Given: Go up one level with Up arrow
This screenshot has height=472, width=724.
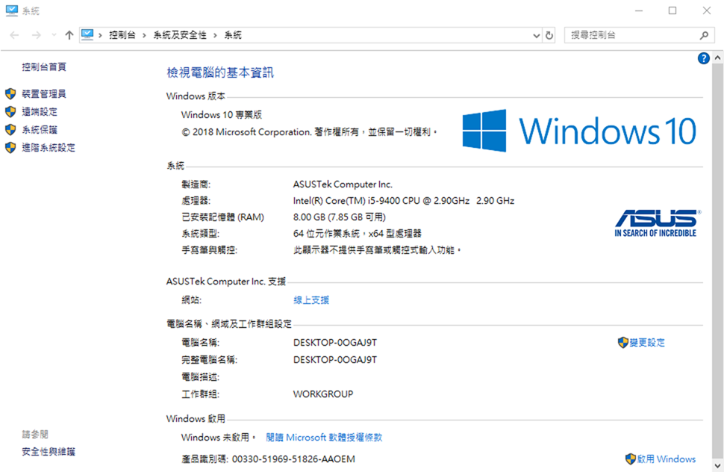Looking at the screenshot, I should point(69,35).
